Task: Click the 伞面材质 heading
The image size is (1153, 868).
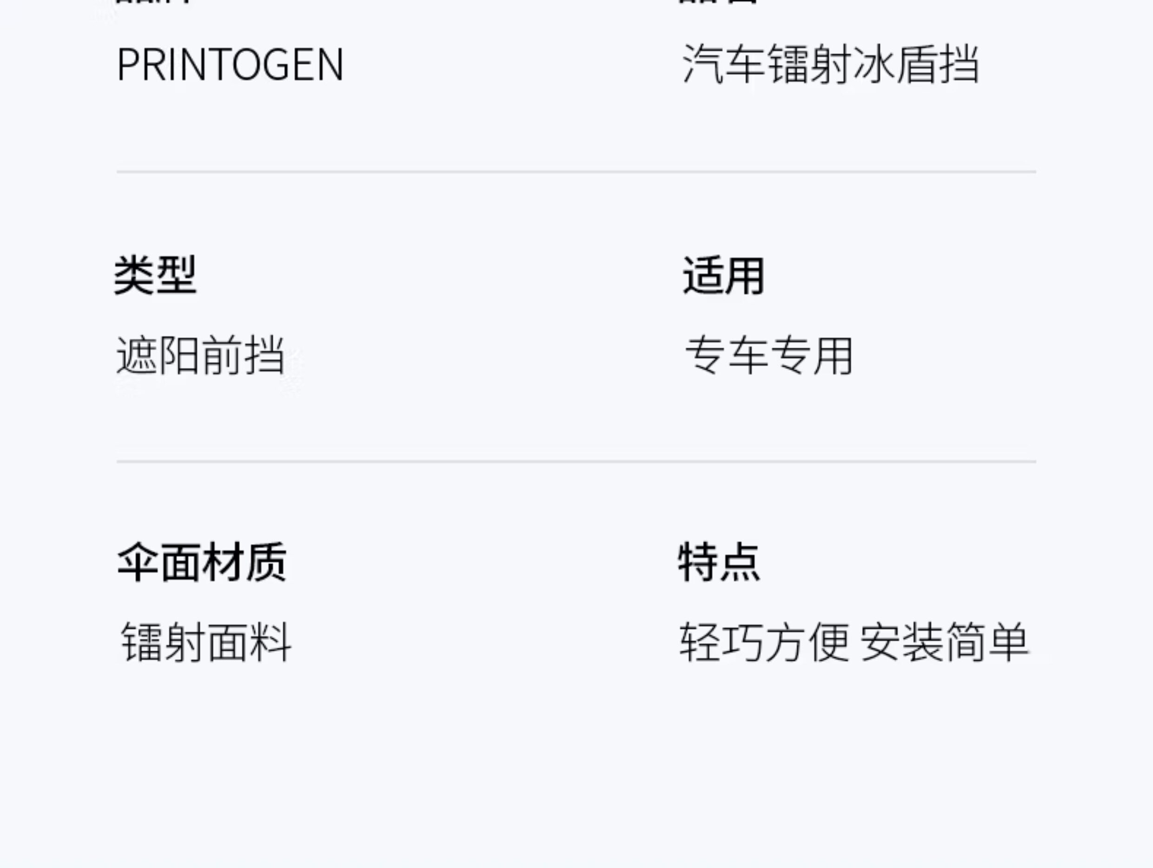Action: coord(202,562)
